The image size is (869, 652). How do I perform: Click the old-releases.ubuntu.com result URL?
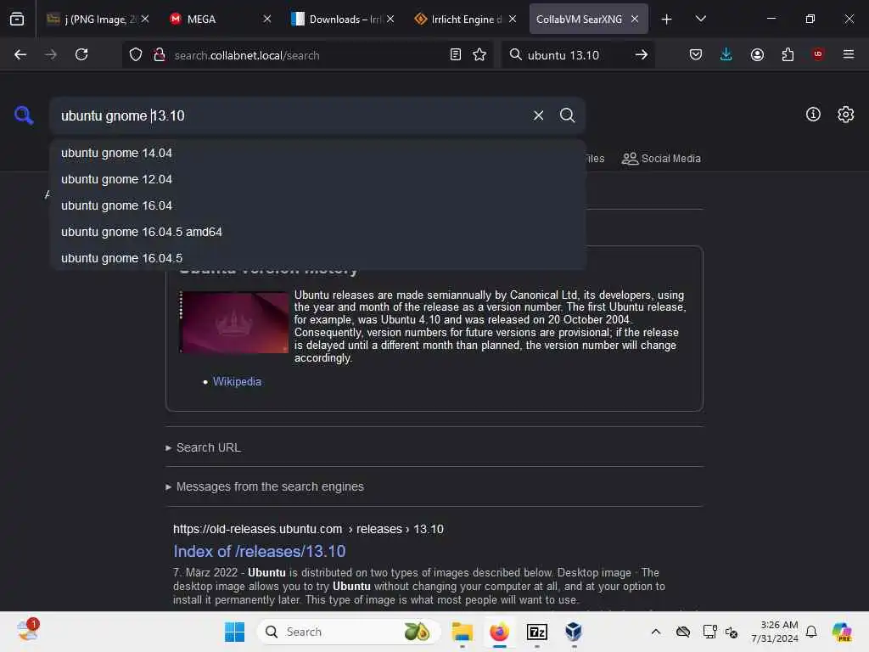point(307,529)
